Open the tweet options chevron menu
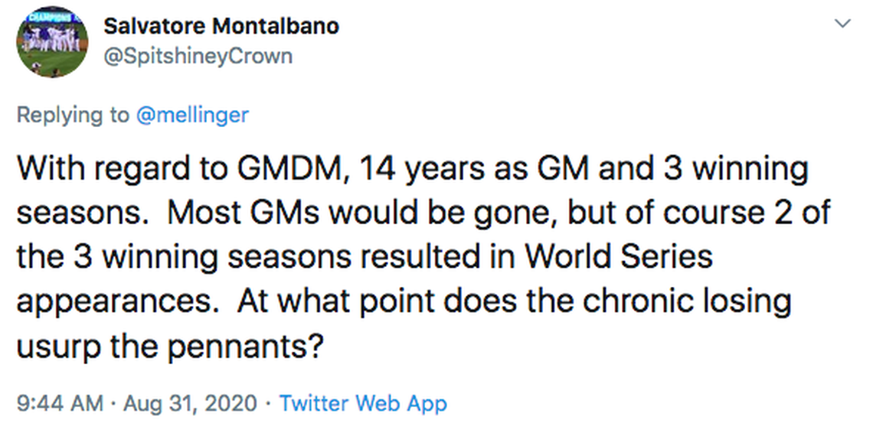The height and width of the screenshot is (436, 873). point(842,24)
